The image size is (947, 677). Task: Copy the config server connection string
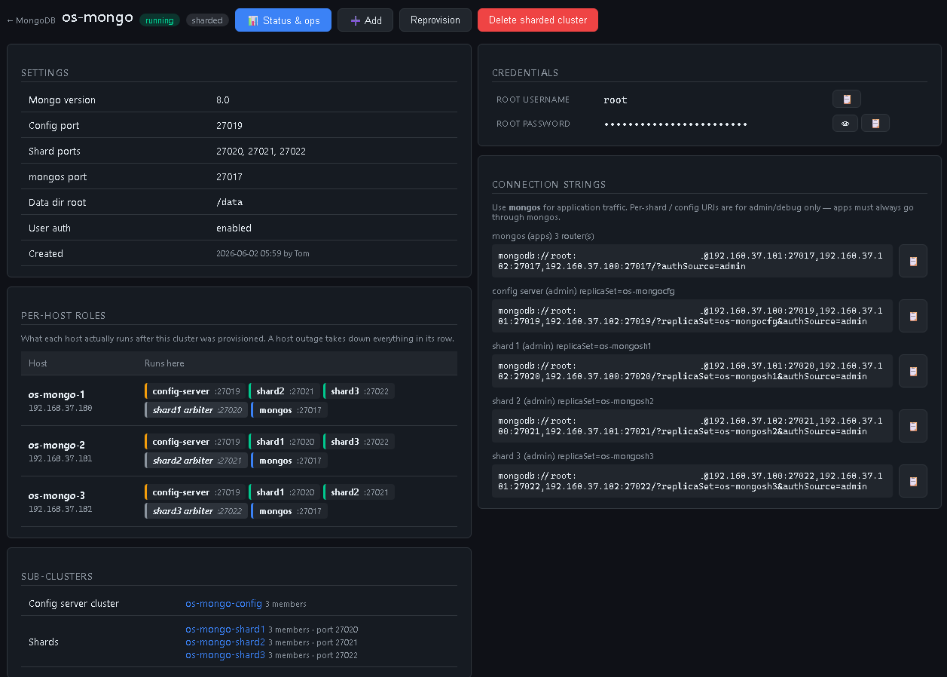[913, 316]
